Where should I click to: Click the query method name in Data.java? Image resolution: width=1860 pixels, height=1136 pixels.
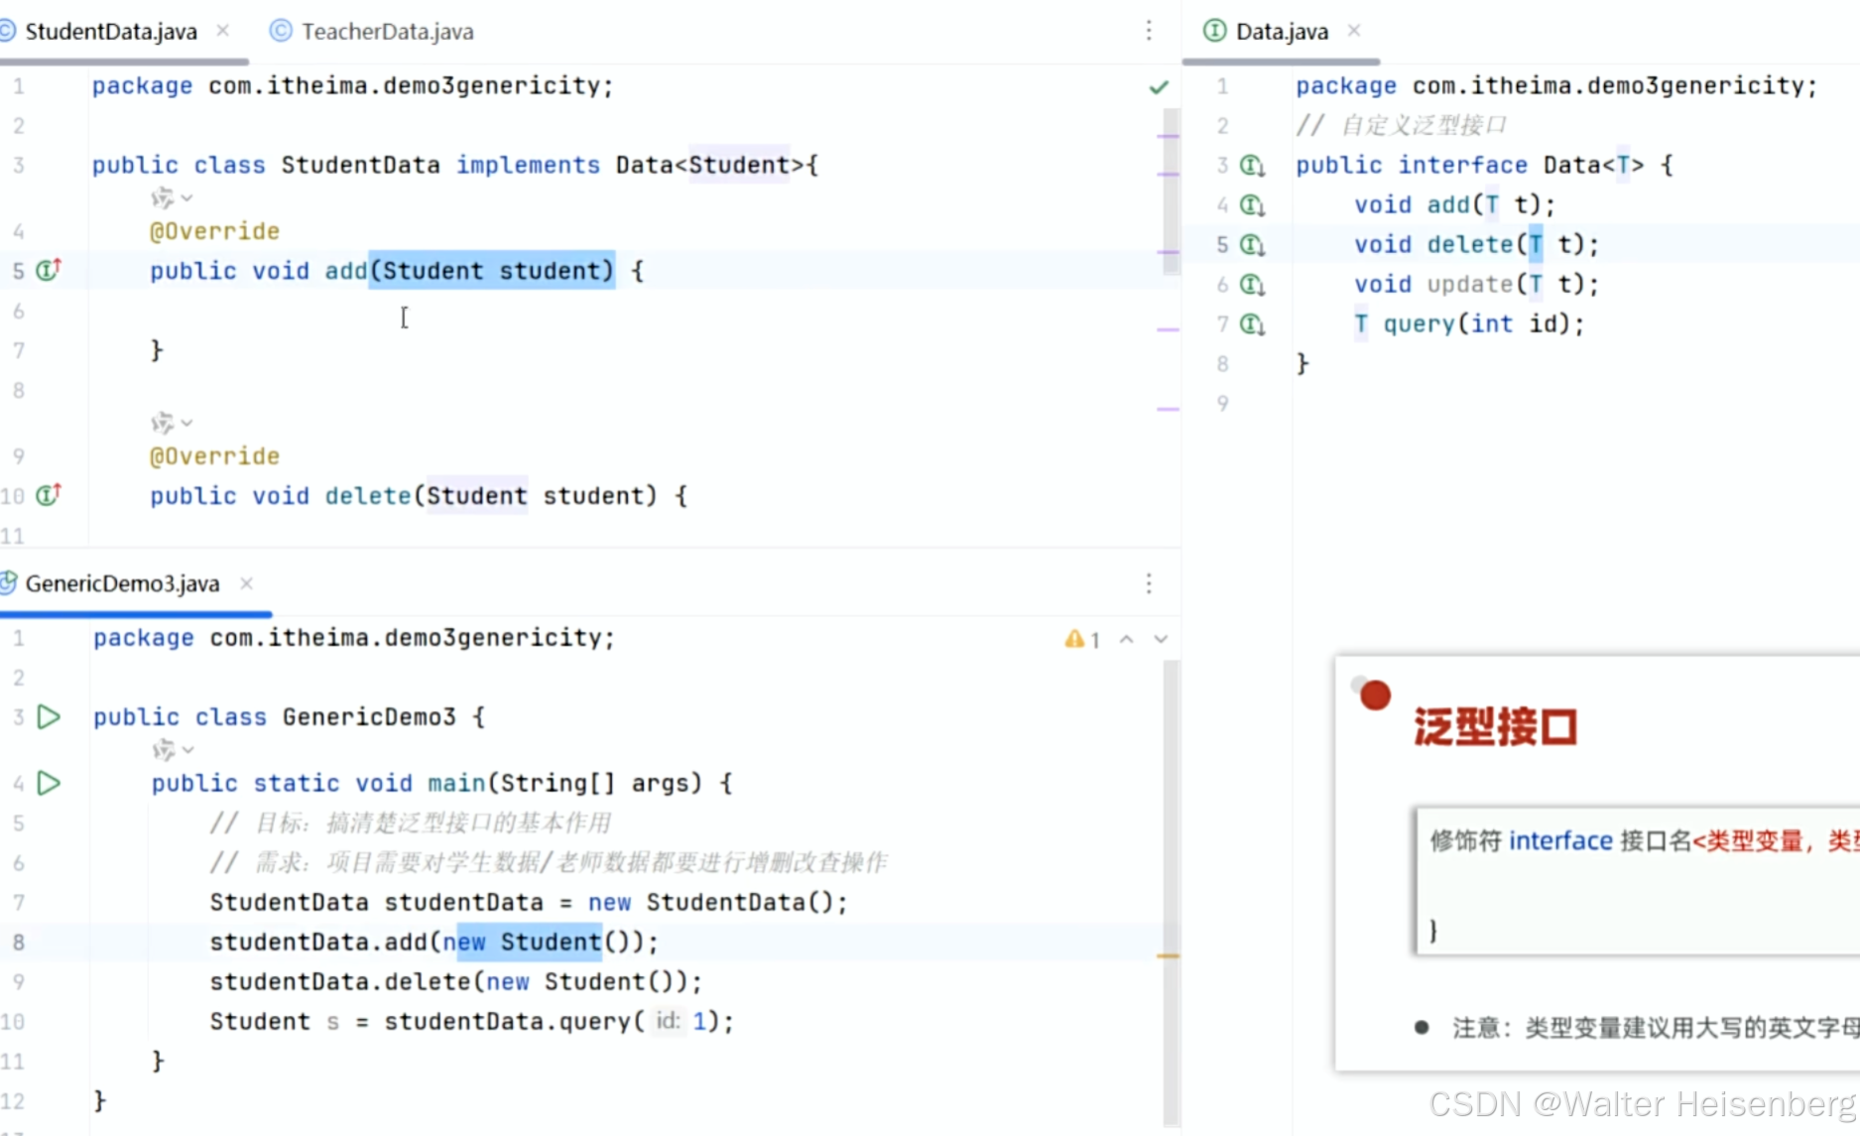1420,323
